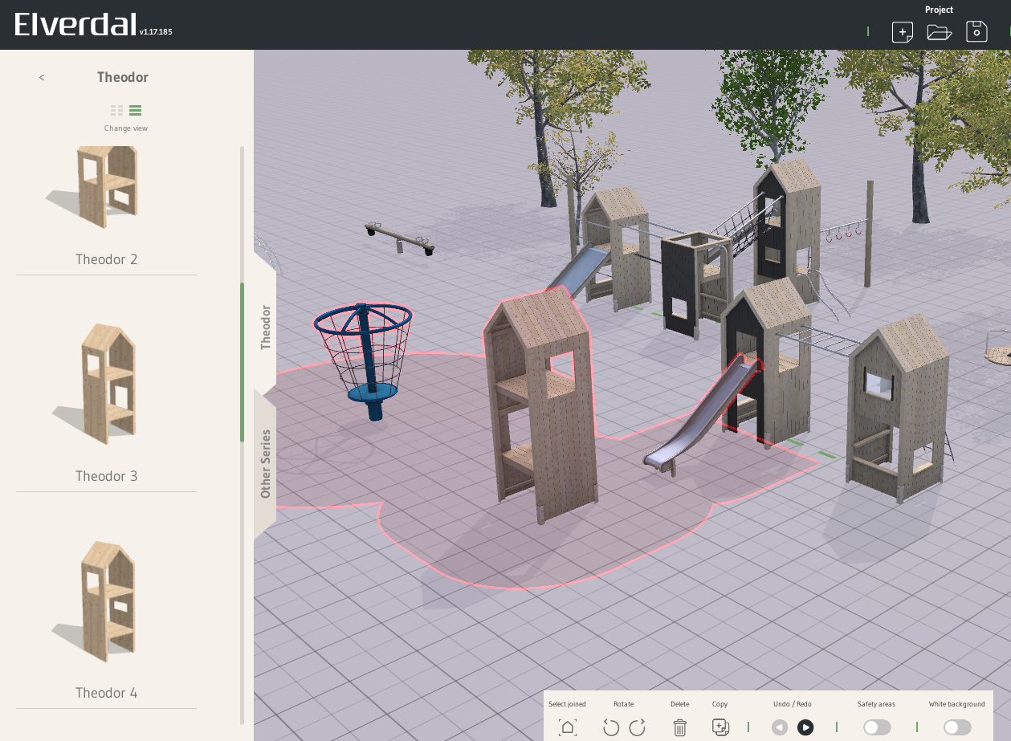Select the Theodor 3 thumbnail

108,384
